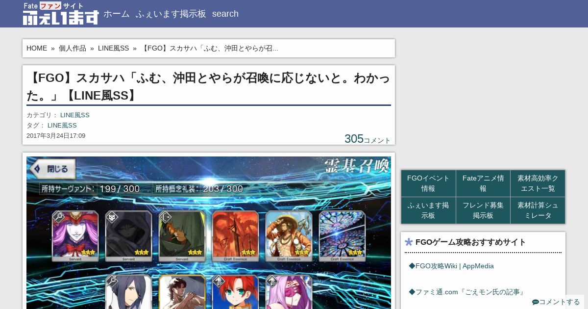Open ふぇいます掲示板 in top navigation
This screenshot has width=588, height=309.
tap(171, 14)
